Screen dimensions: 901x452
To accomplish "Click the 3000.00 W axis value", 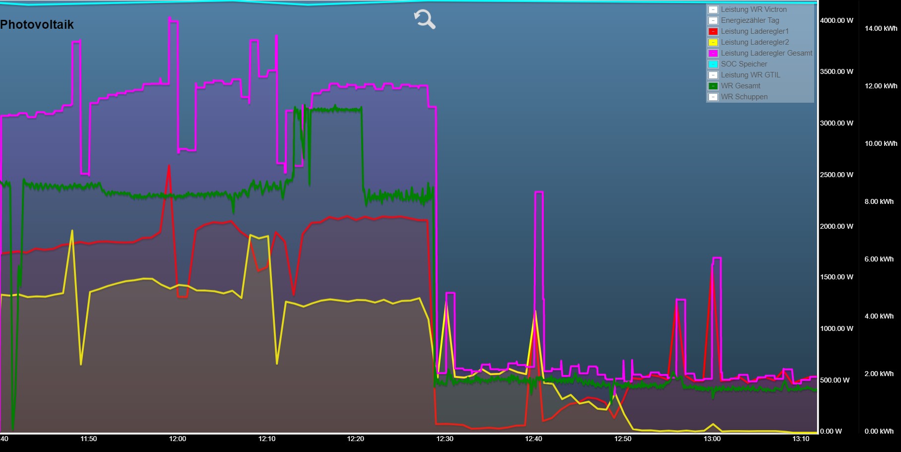I will (x=837, y=123).
